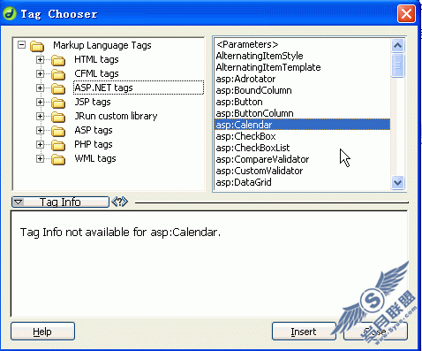Select asp:CheckBox in the tag list
This screenshot has width=422, height=351.
click(302, 136)
